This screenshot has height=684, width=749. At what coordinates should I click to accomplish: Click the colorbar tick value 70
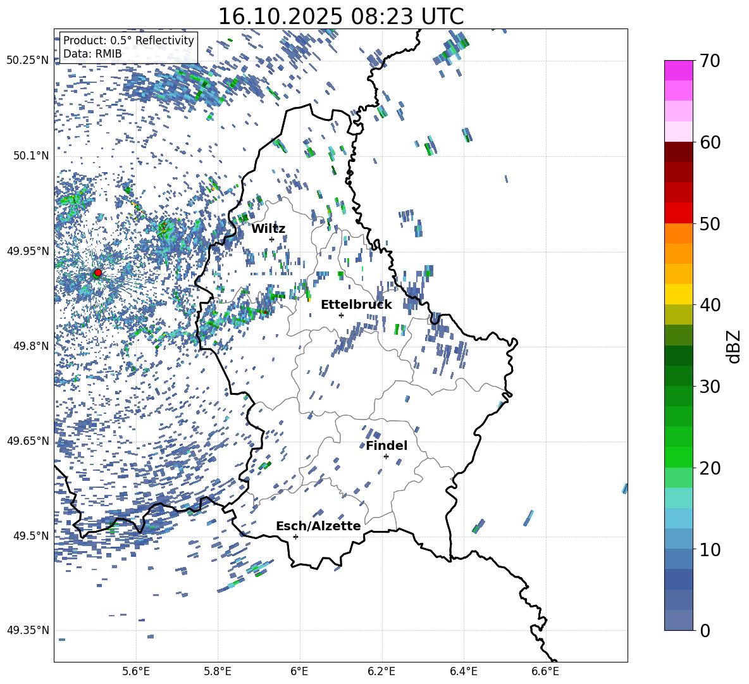click(710, 61)
